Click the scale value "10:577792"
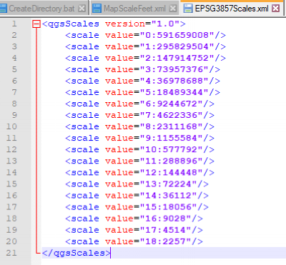 (172, 149)
